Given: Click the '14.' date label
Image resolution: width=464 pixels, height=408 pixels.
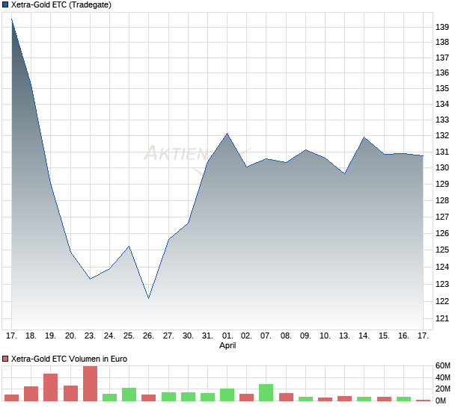Looking at the screenshot, I should 364,336.
